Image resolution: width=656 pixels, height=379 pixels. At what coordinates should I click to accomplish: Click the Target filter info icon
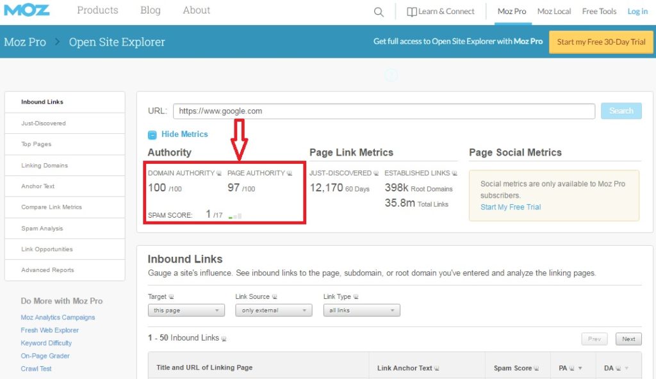coord(171,296)
